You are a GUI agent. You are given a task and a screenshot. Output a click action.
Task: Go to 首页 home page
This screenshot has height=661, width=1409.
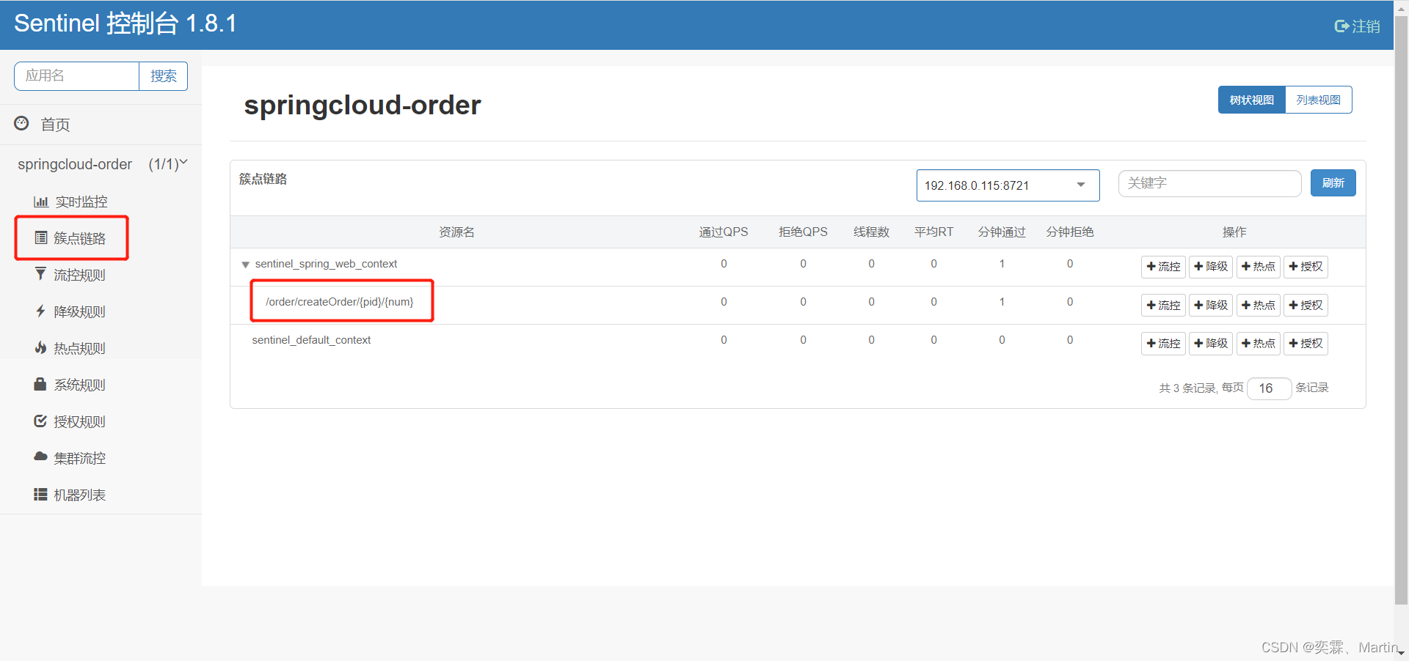click(x=55, y=125)
